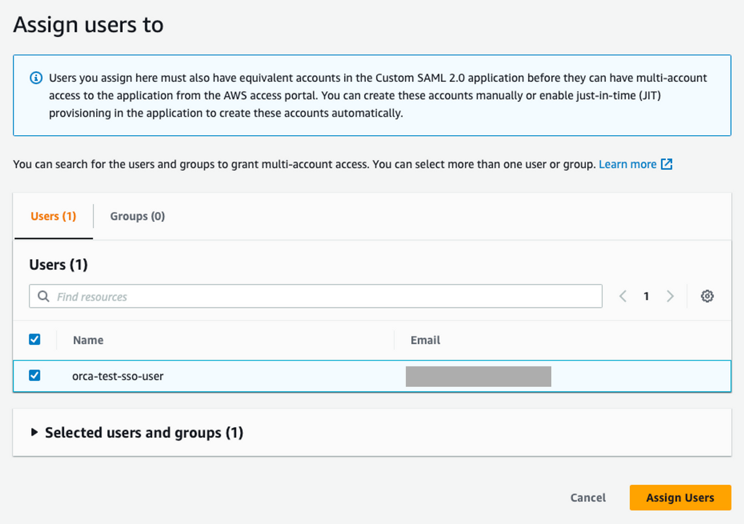Go to the next page with the right chevron
The width and height of the screenshot is (744, 524).
coord(670,296)
